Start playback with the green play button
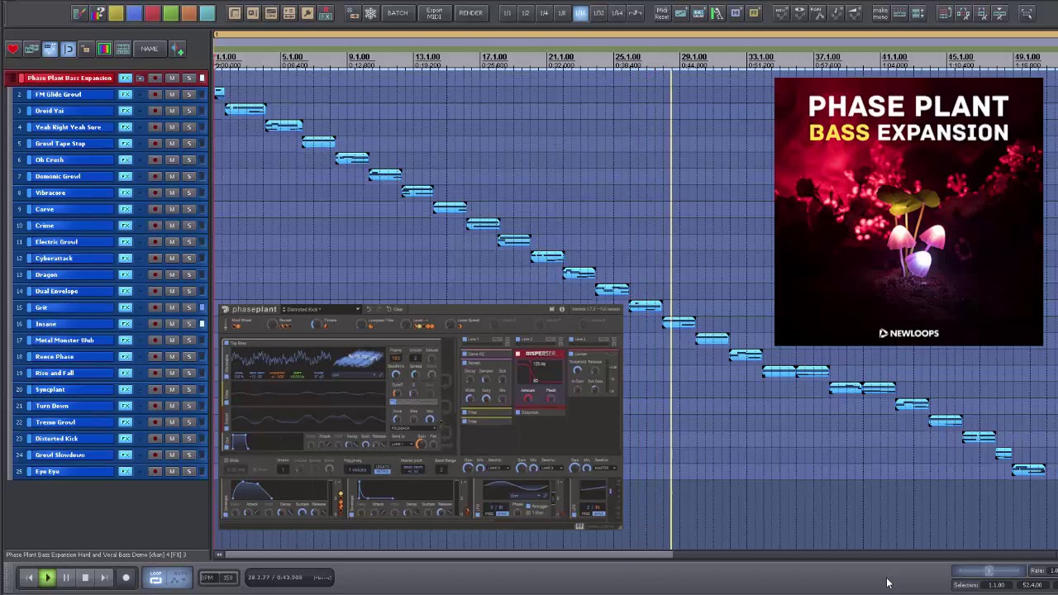This screenshot has height=595, width=1058. coord(47,578)
